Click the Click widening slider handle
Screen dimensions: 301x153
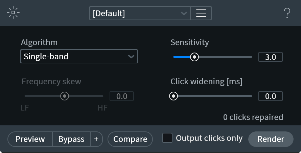click(173, 96)
